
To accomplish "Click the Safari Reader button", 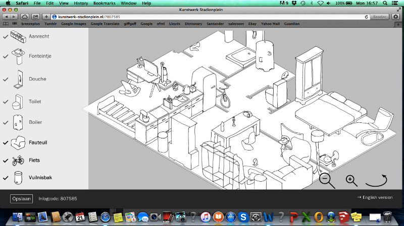I will [x=379, y=17].
